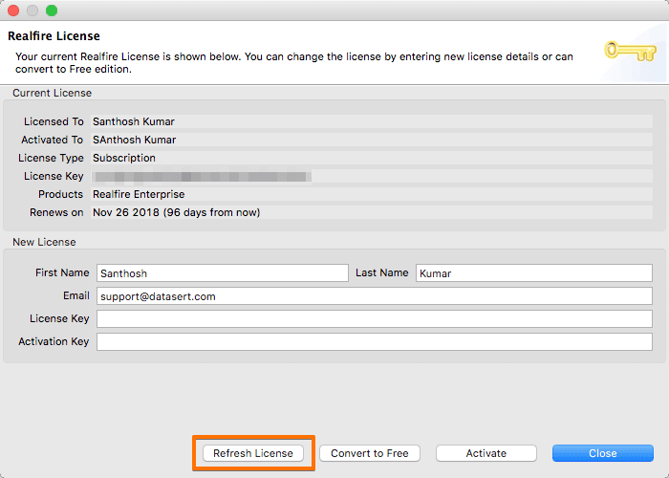Activate the new license
669x478 pixels.
[486, 453]
